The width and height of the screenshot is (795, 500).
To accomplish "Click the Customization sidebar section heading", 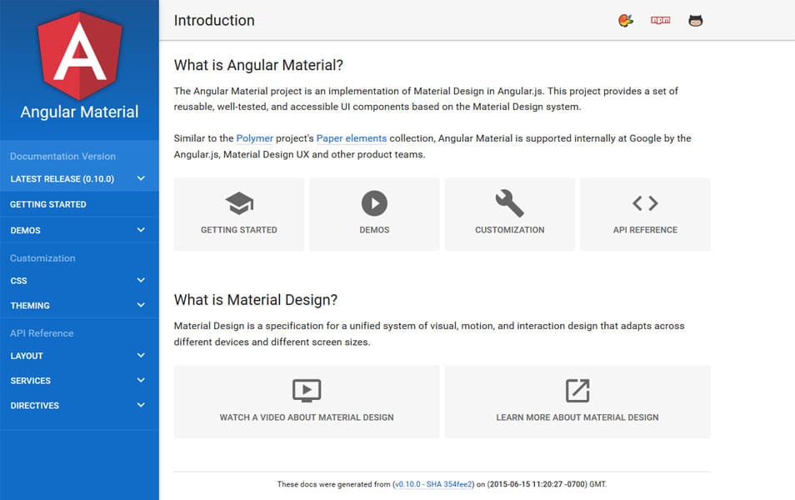I will point(42,258).
